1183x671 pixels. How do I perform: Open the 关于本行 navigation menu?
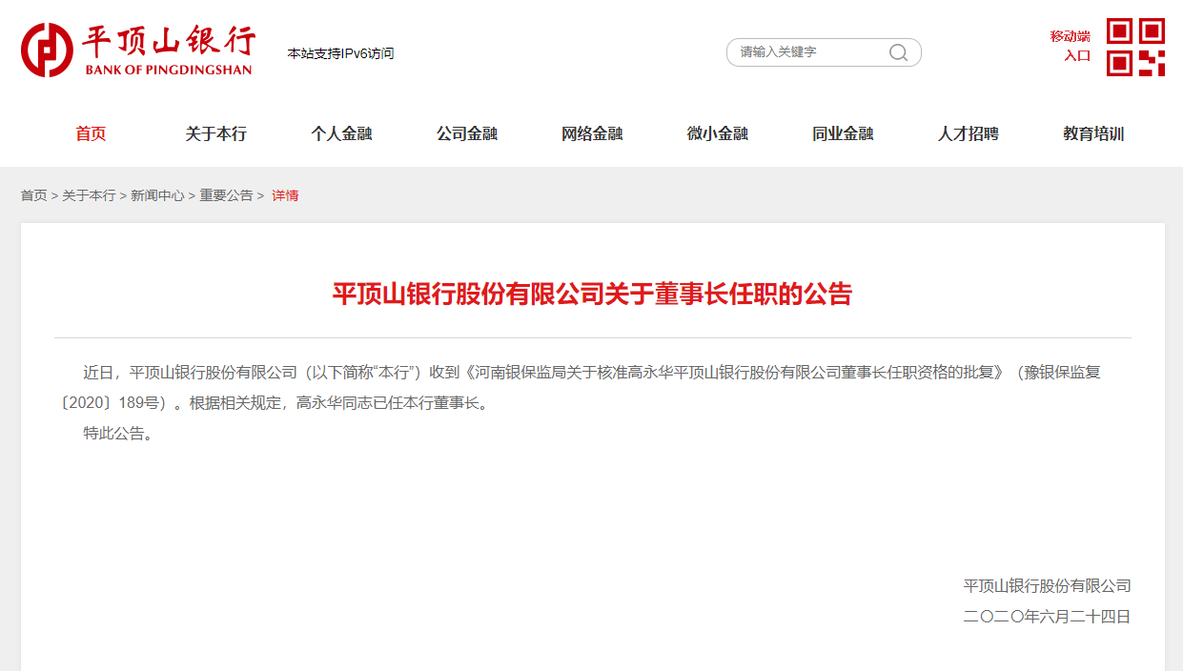216,134
